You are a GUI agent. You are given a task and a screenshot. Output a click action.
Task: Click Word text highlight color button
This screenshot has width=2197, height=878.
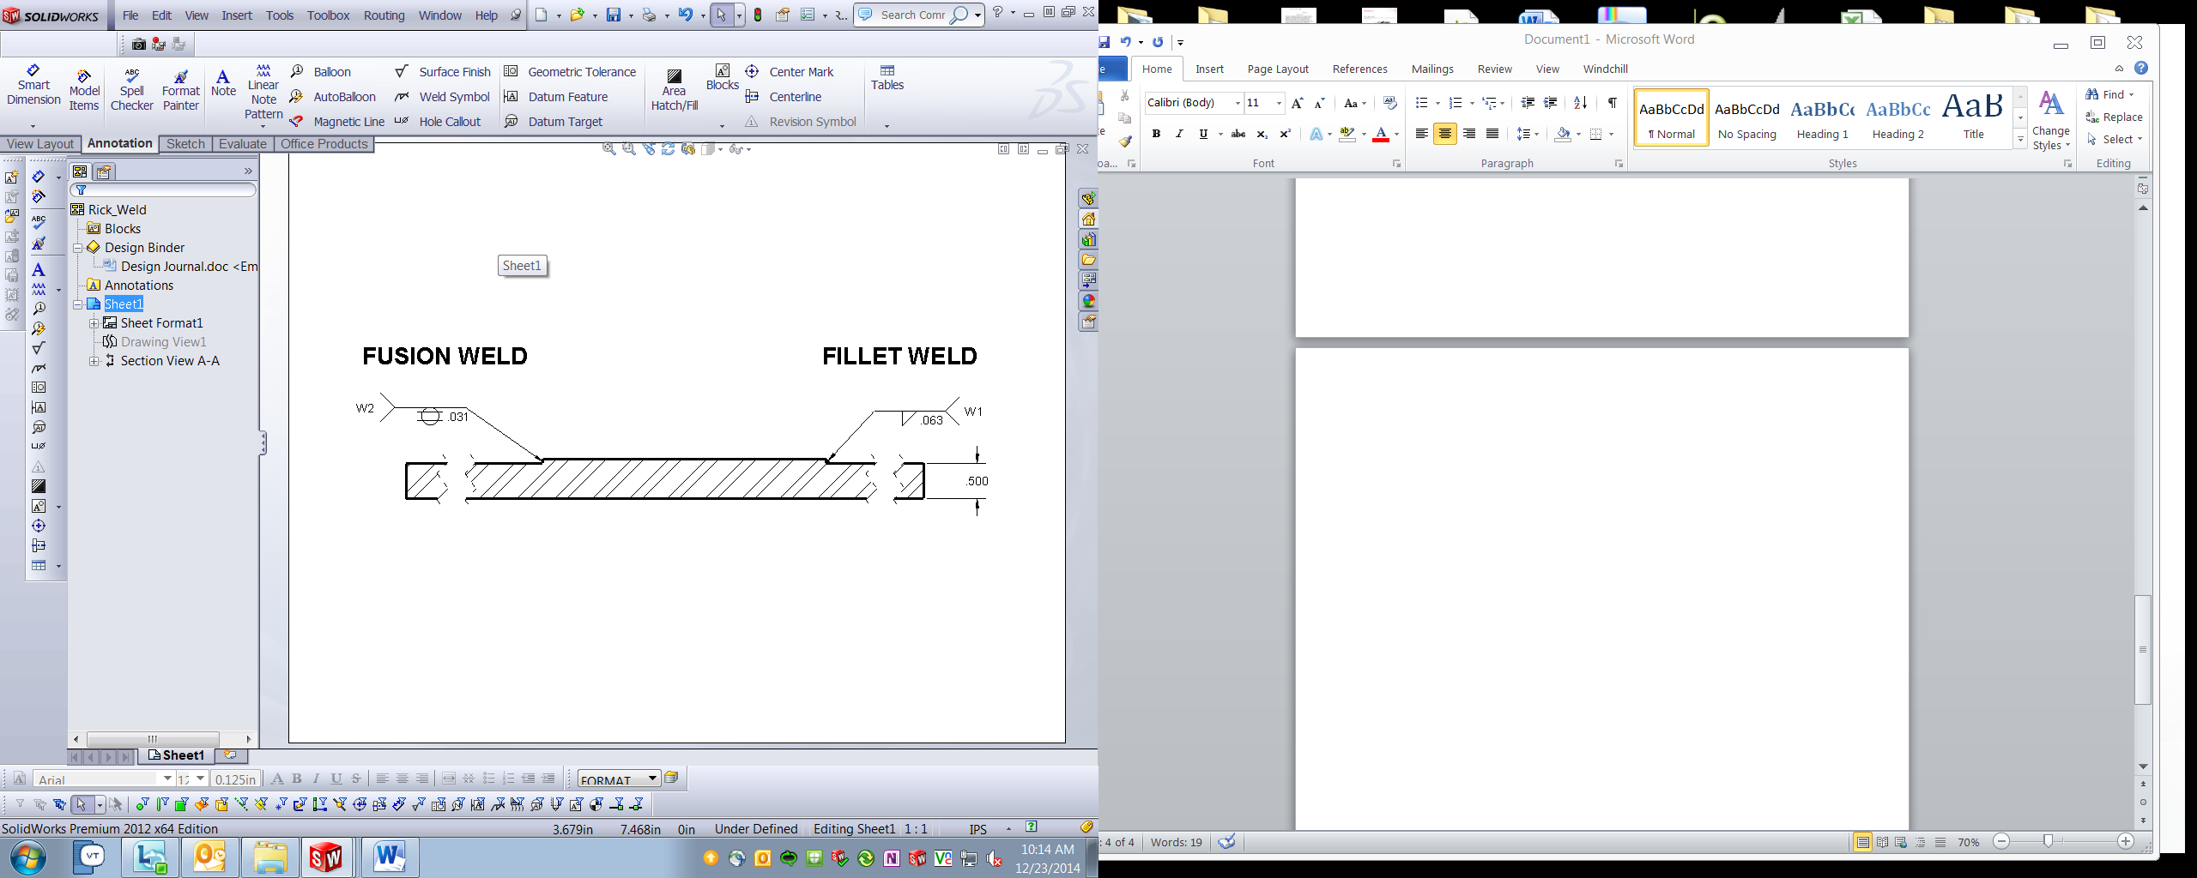coord(1347,134)
